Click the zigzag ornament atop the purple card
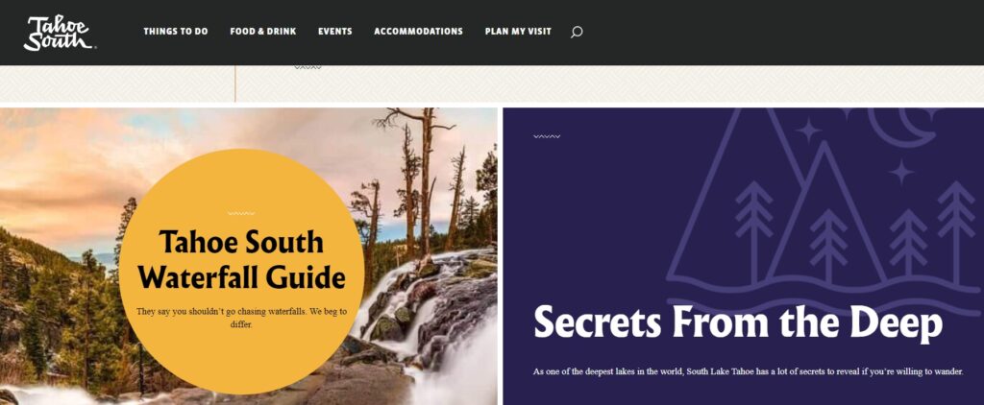The height and width of the screenshot is (405, 984). click(547, 136)
